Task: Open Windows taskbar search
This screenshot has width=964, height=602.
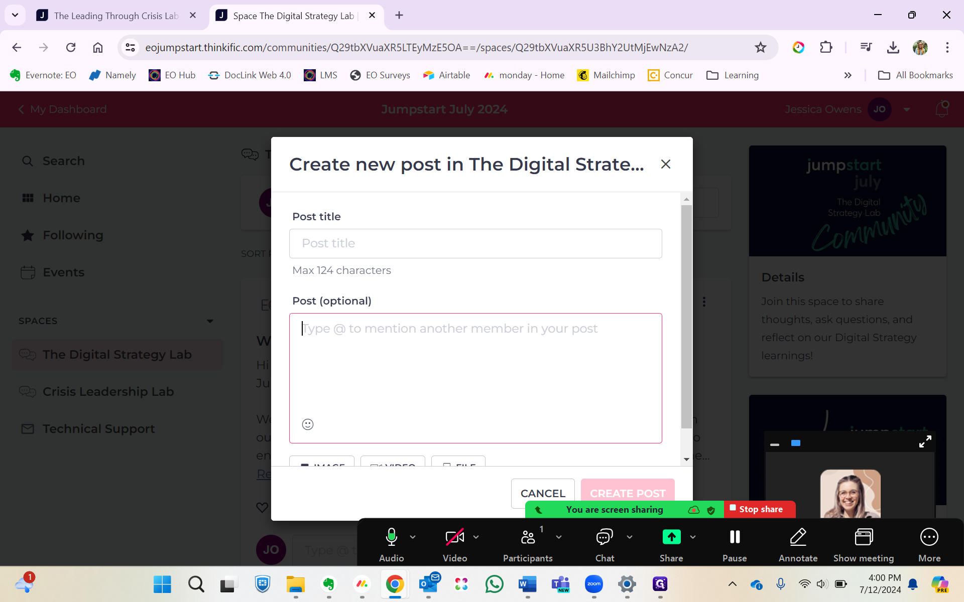Action: 196,584
